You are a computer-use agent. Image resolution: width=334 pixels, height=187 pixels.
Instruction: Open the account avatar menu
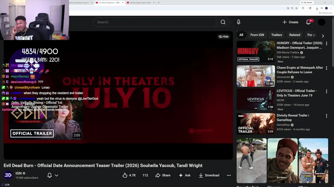point(321,22)
